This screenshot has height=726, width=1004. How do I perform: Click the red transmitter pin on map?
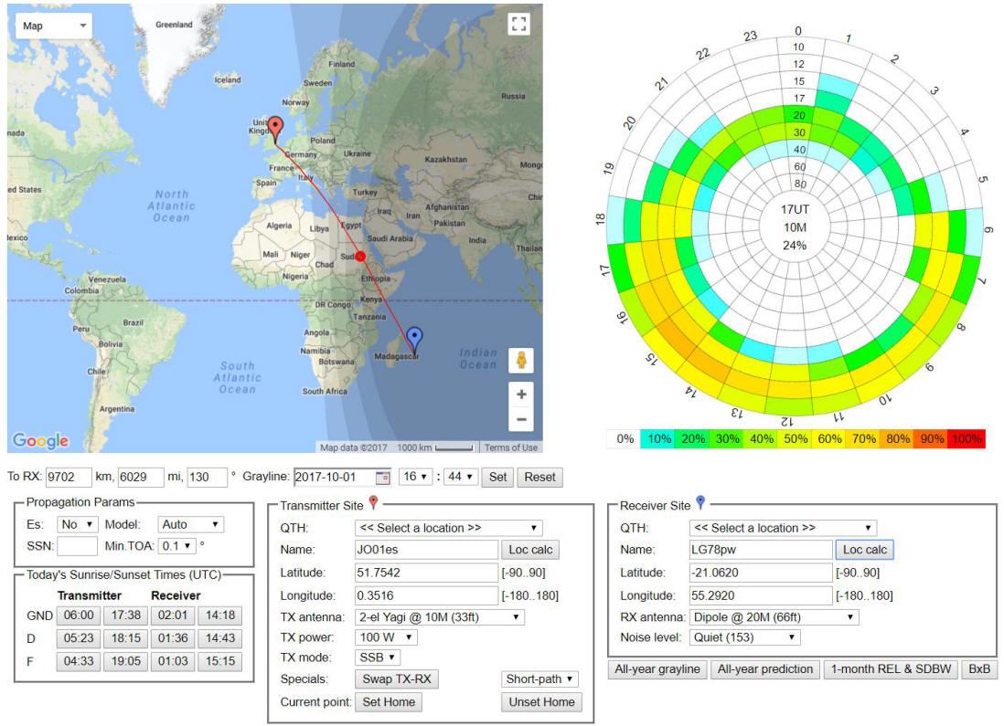pos(276,130)
